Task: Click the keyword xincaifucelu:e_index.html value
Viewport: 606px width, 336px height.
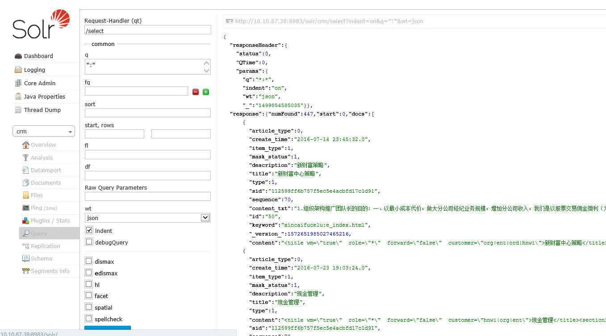Action: pyautogui.click(x=324, y=225)
